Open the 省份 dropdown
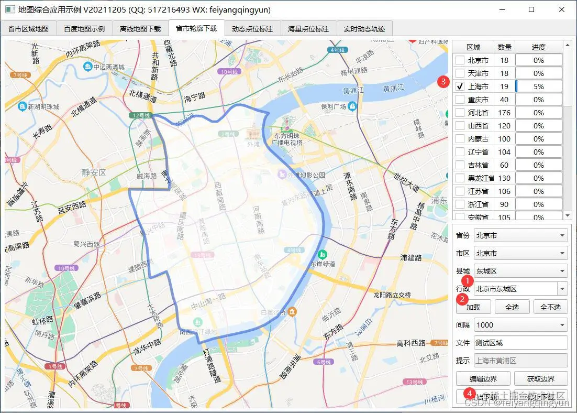This screenshot has height=413, width=577. click(520, 235)
